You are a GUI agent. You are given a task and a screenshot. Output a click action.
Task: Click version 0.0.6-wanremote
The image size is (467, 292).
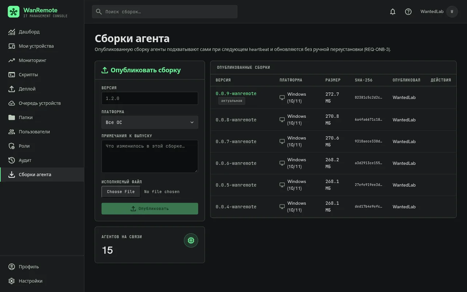pyautogui.click(x=236, y=163)
